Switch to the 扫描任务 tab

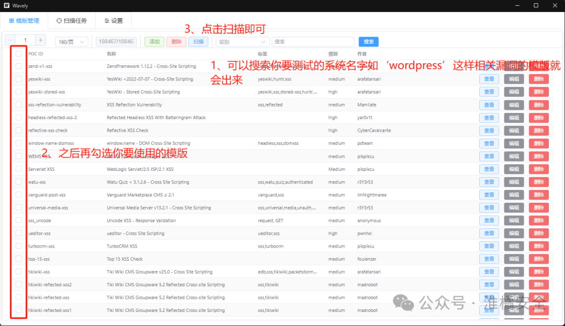pyautogui.click(x=72, y=21)
